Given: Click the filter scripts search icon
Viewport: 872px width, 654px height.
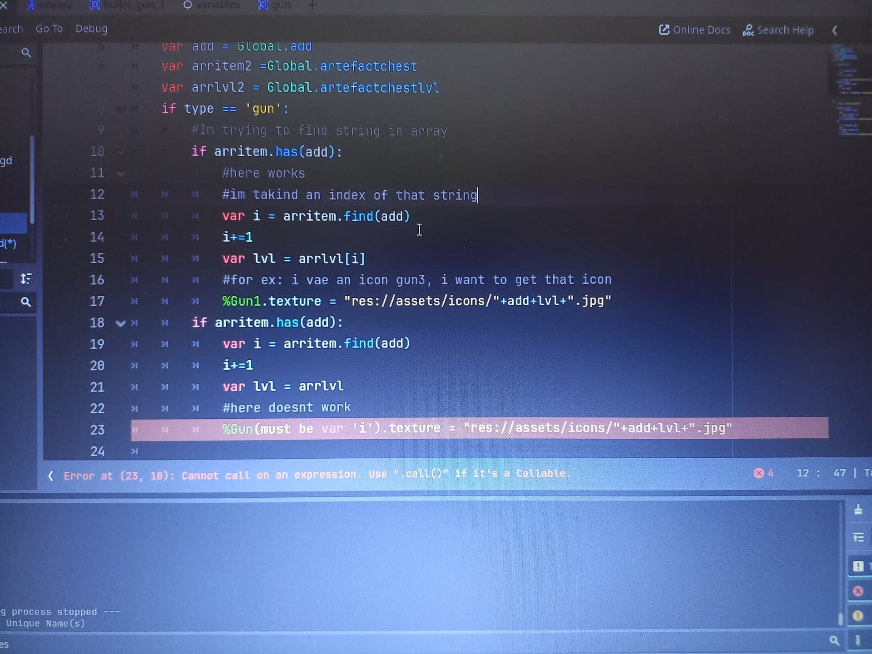Looking at the screenshot, I should (26, 53).
